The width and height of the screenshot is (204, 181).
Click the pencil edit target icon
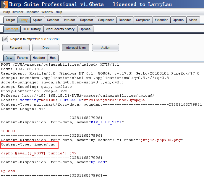5,39
